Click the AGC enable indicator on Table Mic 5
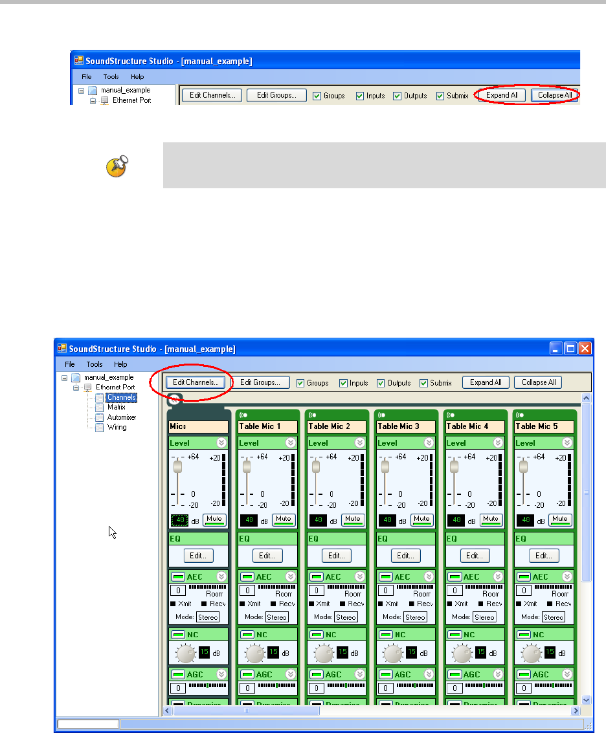Viewport: 606px width, 733px height. click(x=522, y=674)
